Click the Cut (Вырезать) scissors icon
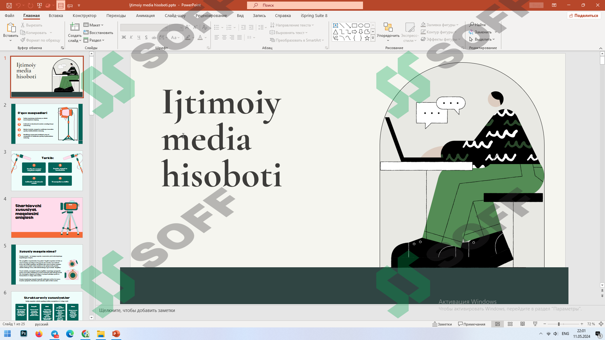The height and width of the screenshot is (340, 605). (x=23, y=25)
